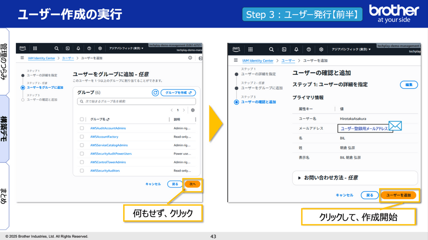
Task: Check the AWSSecurityAuditors group checkbox
Action: coord(82,171)
